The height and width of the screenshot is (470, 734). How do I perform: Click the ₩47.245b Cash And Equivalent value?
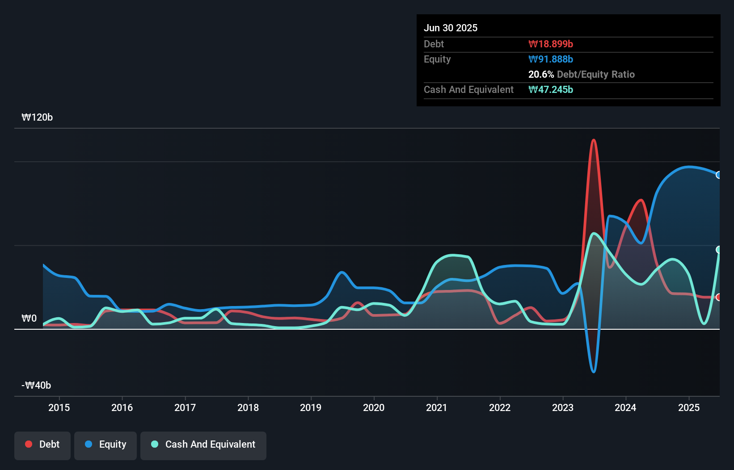click(551, 89)
